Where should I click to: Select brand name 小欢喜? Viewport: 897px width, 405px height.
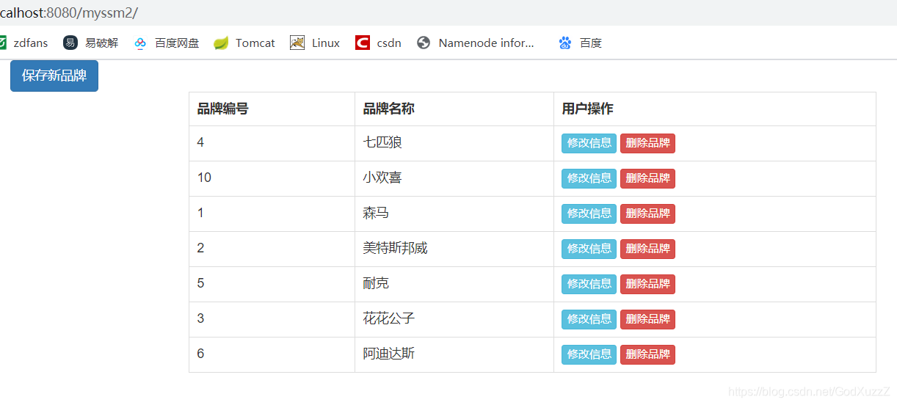382,178
